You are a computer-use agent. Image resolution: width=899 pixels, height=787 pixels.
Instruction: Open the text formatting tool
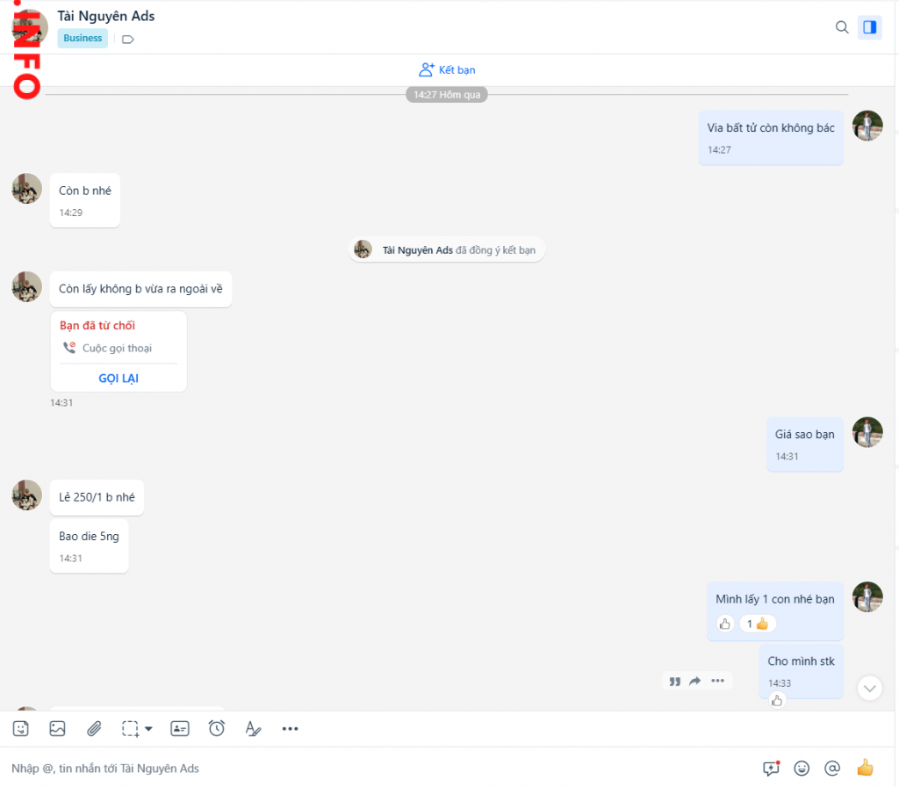click(x=253, y=728)
